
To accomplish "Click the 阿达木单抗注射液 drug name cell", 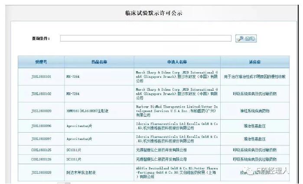I will tap(82, 172).
